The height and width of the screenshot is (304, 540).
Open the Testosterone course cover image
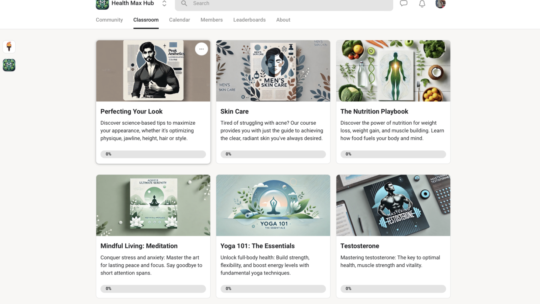393,206
